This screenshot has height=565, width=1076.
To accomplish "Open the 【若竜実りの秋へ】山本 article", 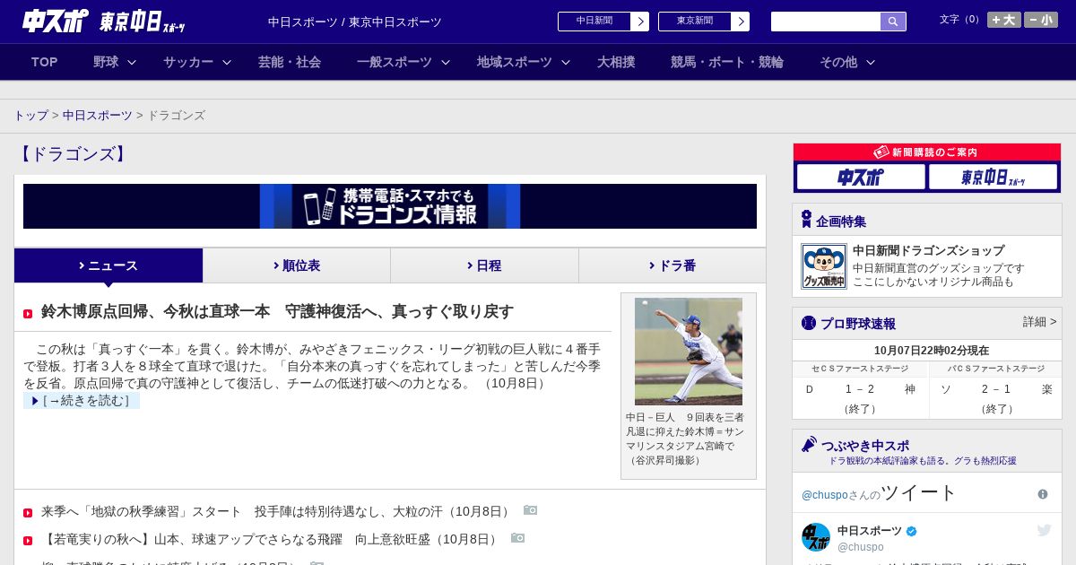I will [271, 539].
